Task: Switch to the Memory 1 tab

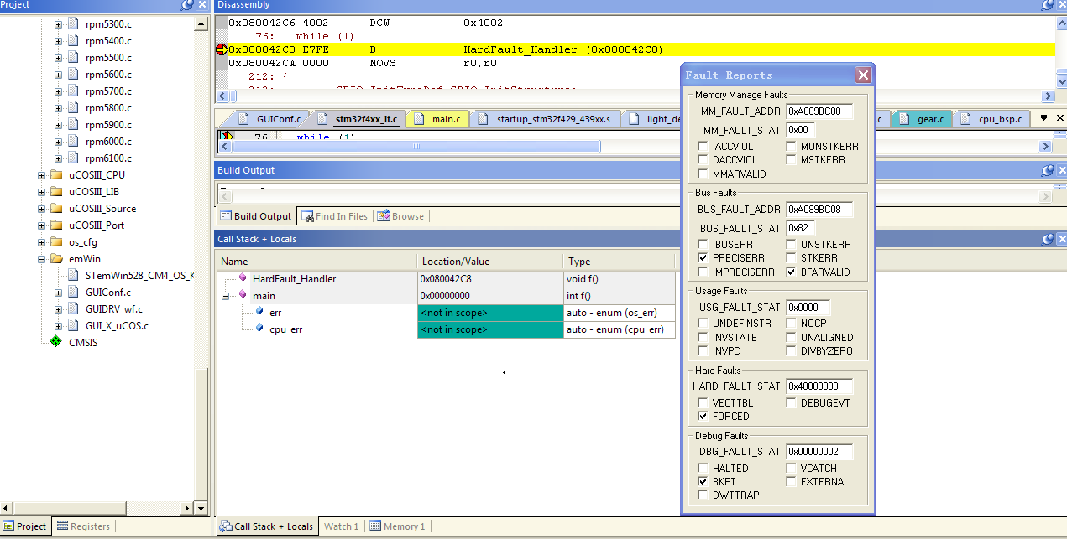Action: 397,526
